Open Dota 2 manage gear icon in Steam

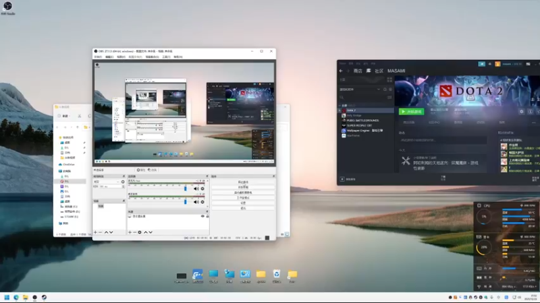click(x=521, y=112)
